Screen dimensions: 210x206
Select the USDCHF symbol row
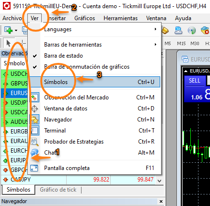(x=14, y=74)
